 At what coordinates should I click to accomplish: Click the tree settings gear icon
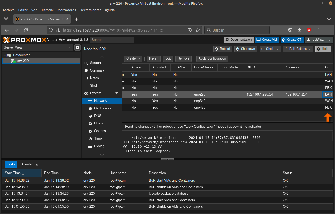coord(77,47)
